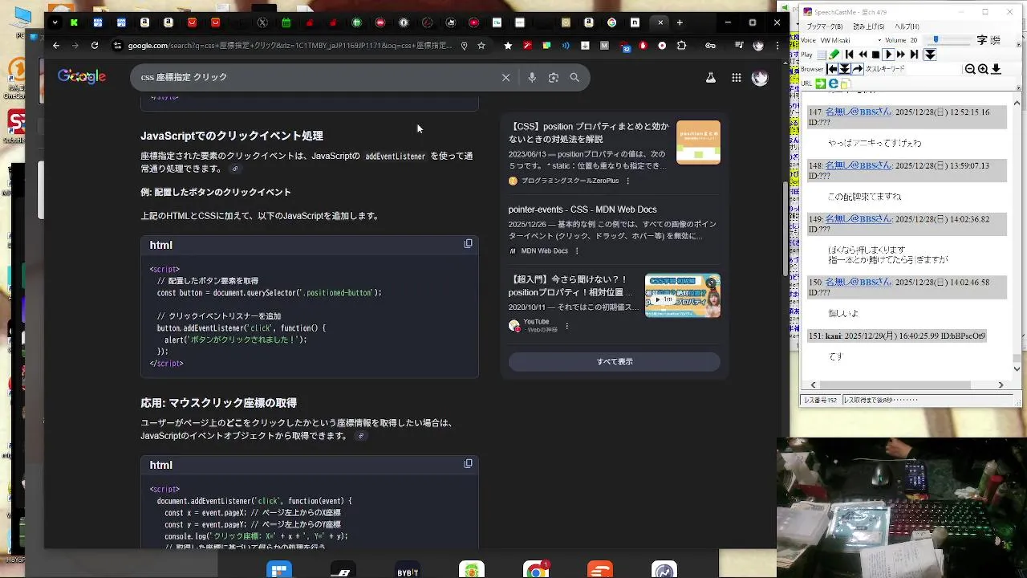Open Google apps grid
This screenshot has height=578, width=1027.
(x=737, y=78)
